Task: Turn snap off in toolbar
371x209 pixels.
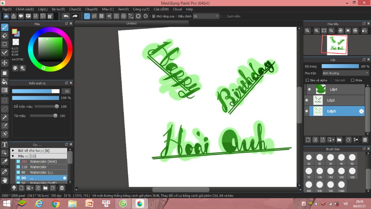Action: click(x=87, y=16)
